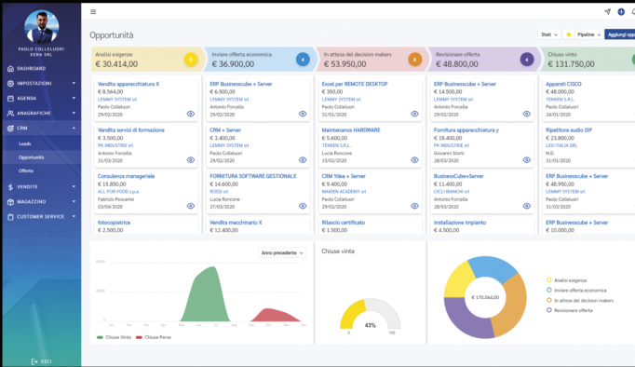Open Dashboard from the sidebar home icon

point(10,68)
